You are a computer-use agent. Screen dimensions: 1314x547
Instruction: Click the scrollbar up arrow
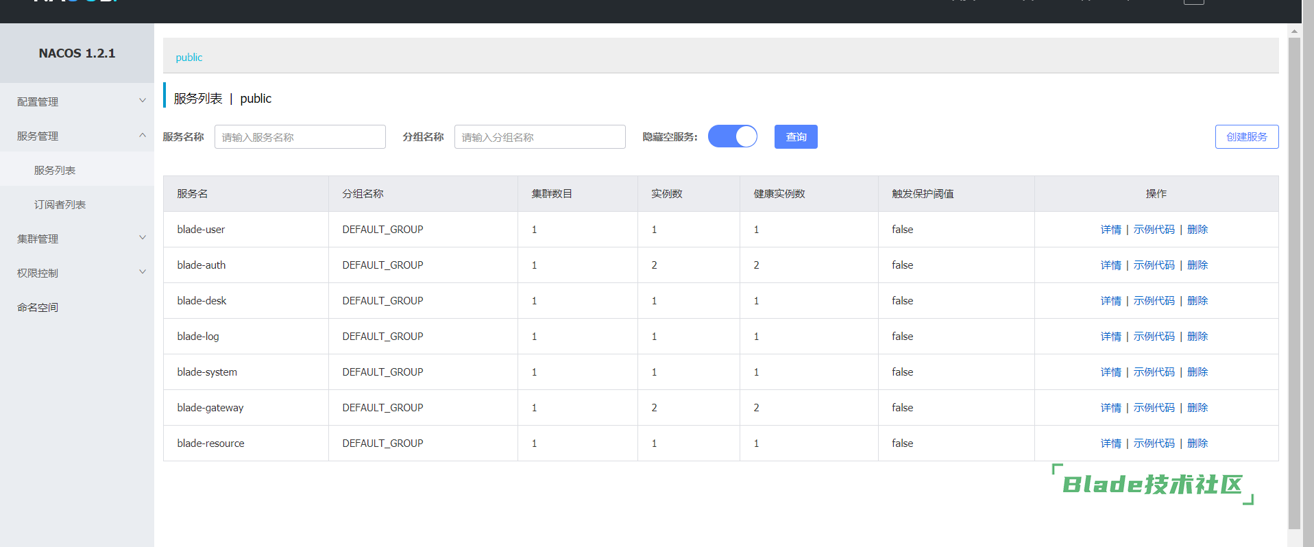(x=1294, y=31)
